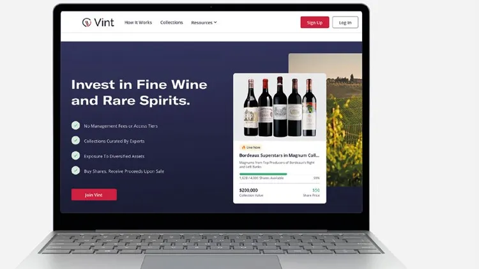Click the Log In button
Viewport: 479px width, 269px height.
(345, 22)
